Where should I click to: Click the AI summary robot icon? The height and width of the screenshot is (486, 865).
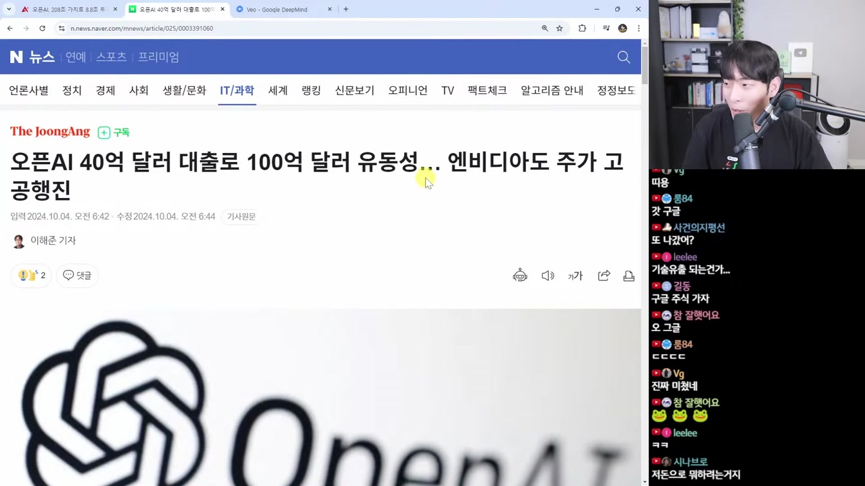click(520, 276)
